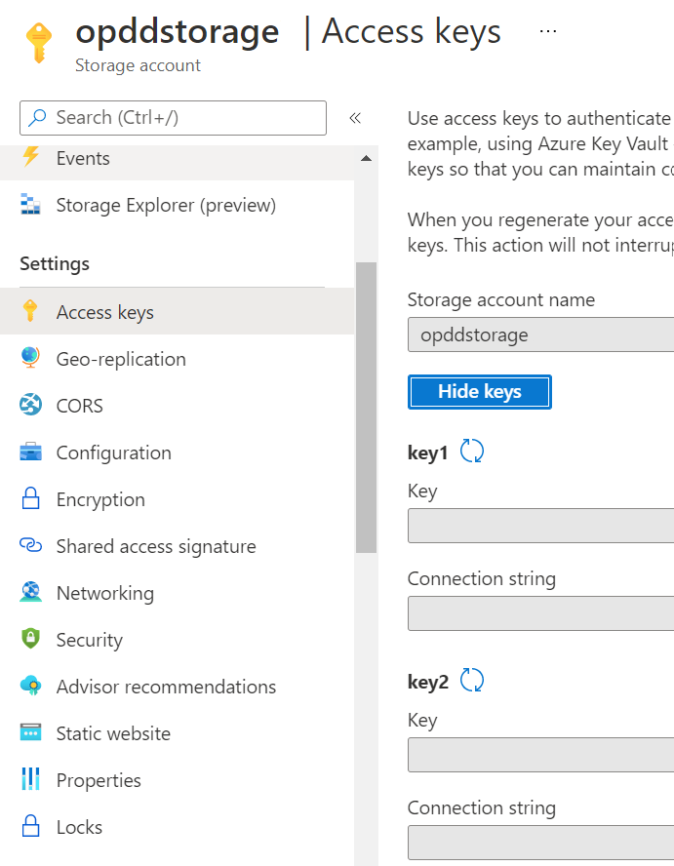Open Encryption settings
The width and height of the screenshot is (674, 866).
(x=177, y=499)
